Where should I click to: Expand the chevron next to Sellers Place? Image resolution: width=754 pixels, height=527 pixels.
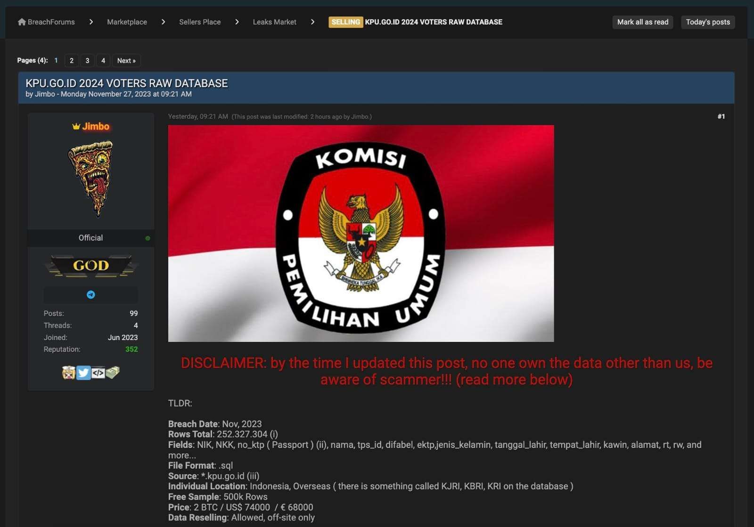click(237, 22)
